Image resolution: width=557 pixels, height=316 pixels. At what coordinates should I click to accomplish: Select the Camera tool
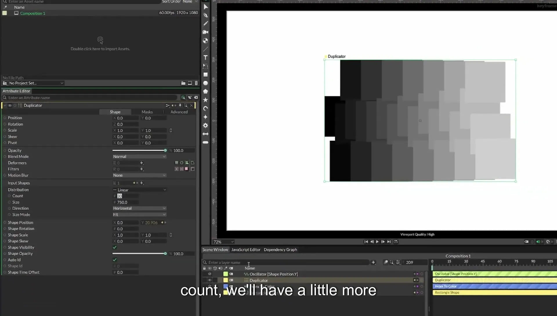206,32
